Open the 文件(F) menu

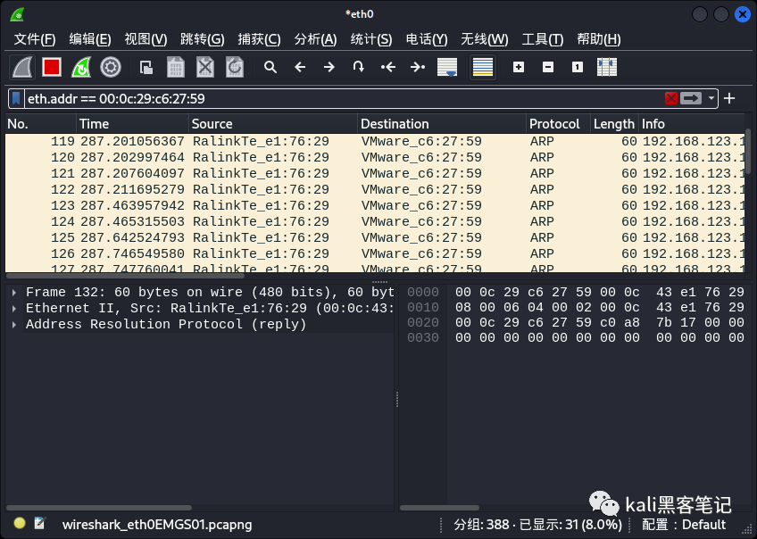point(35,39)
